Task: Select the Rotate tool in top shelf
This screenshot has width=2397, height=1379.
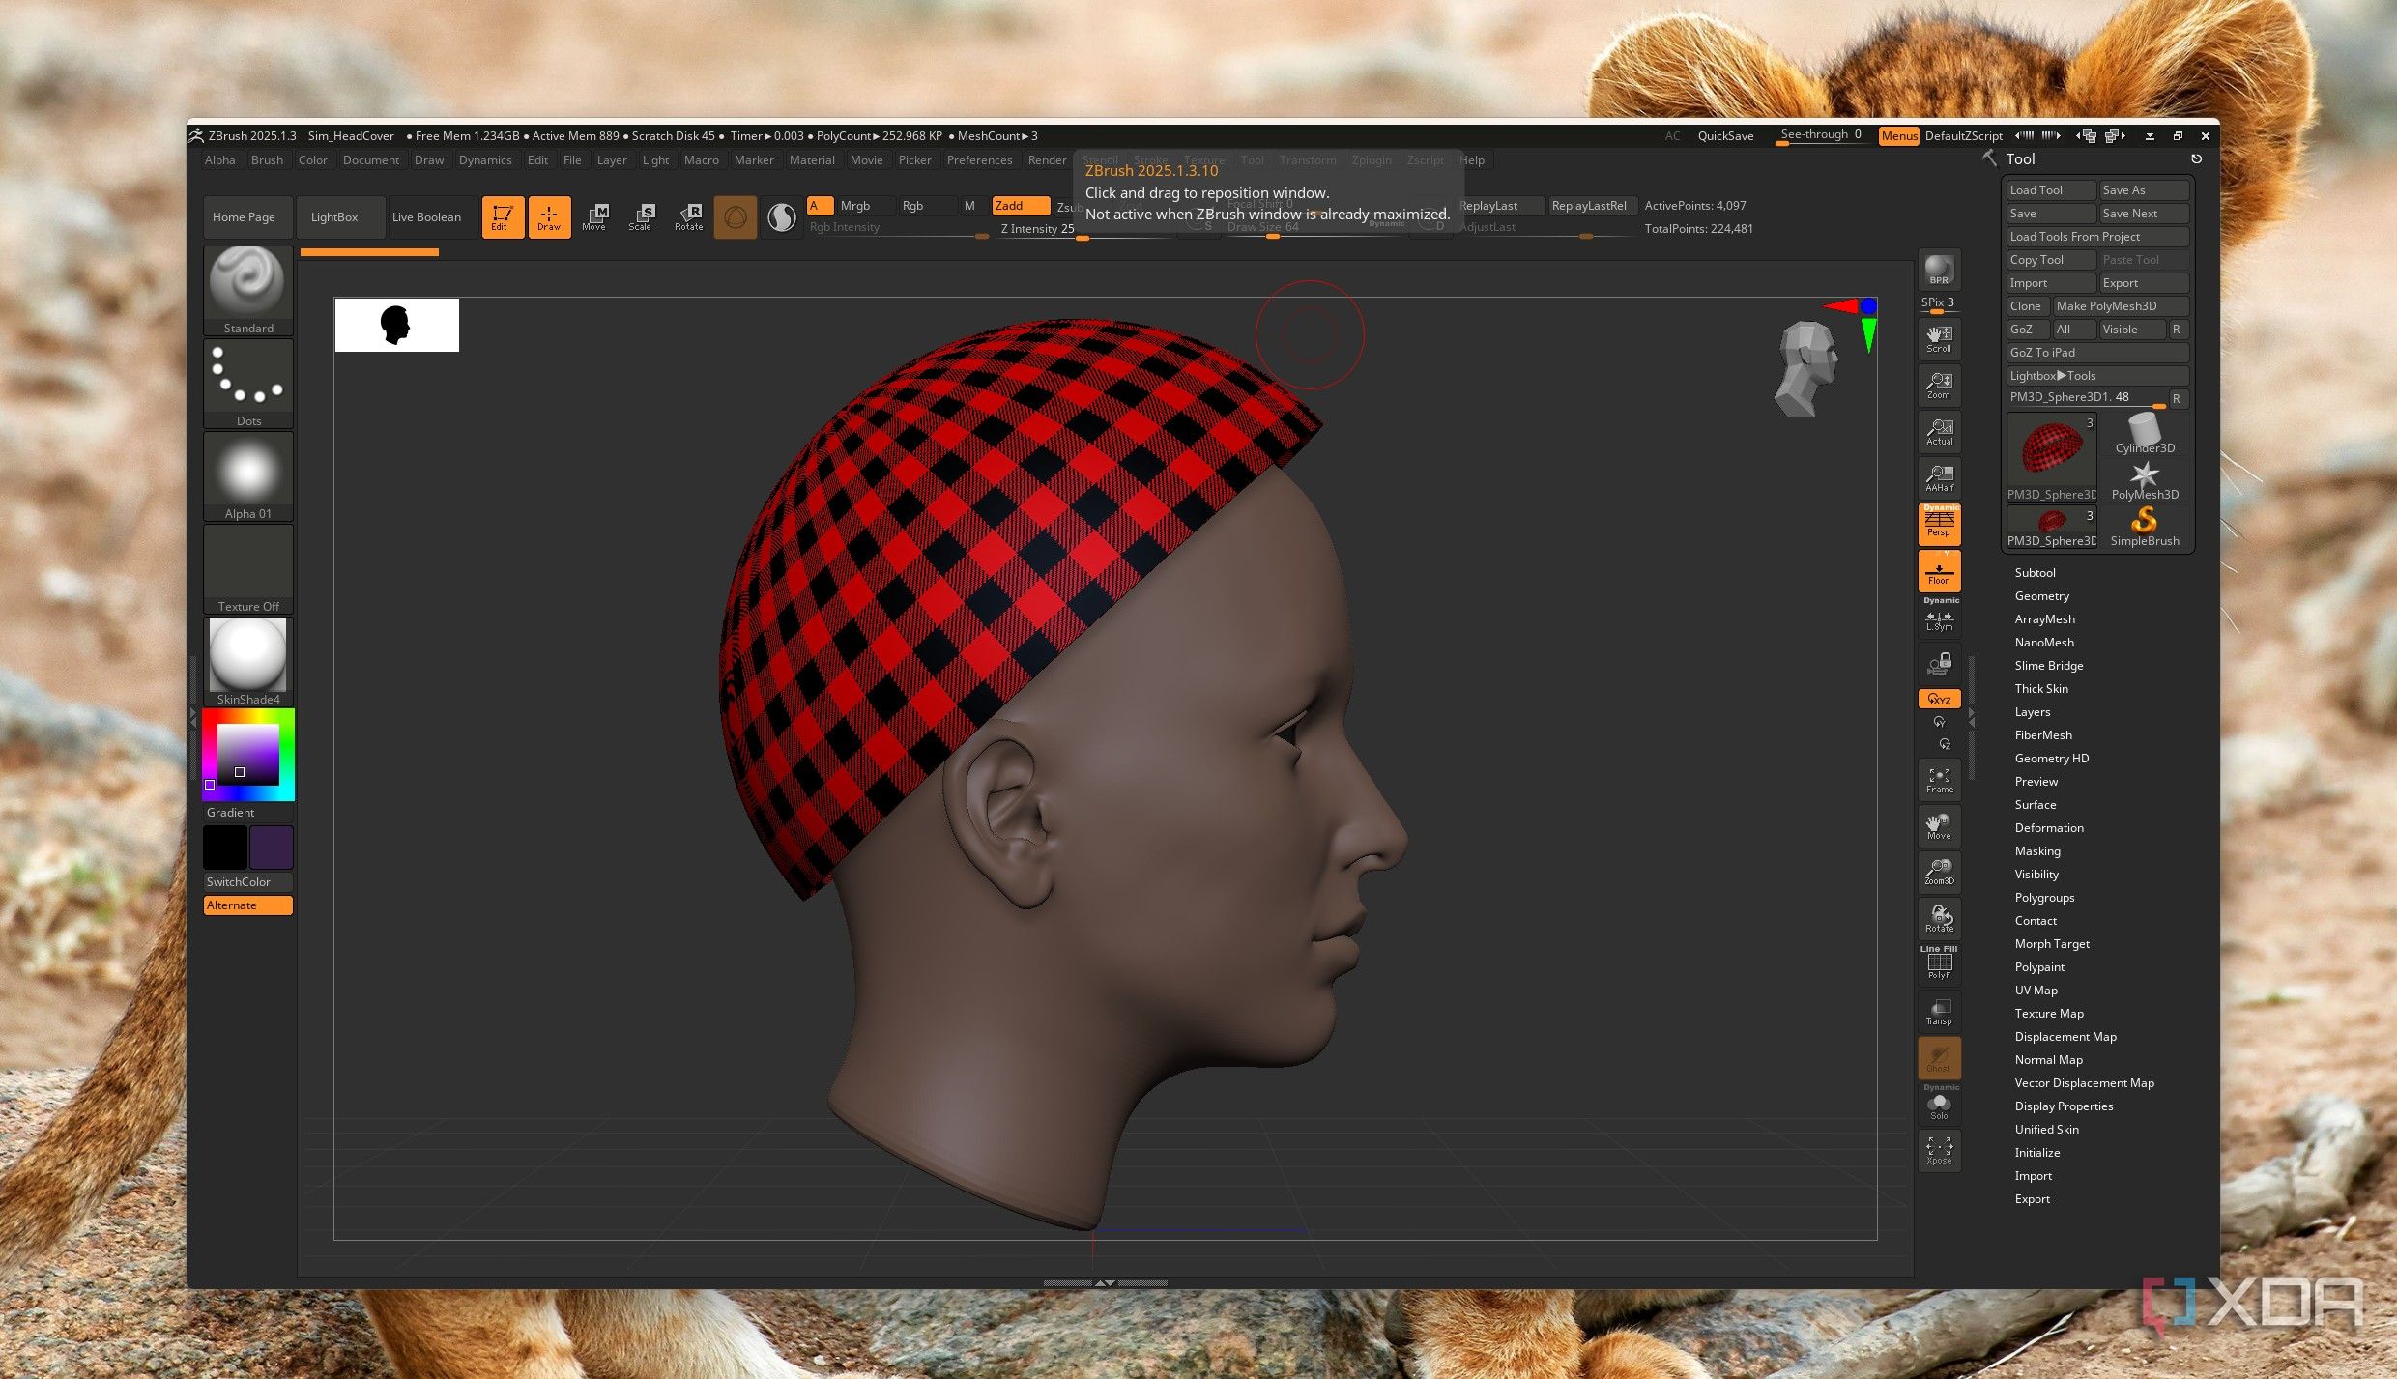Action: click(x=688, y=216)
